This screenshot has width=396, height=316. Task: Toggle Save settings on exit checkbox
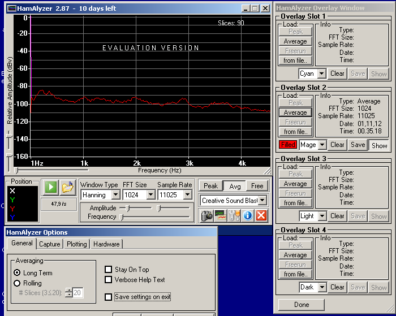pyautogui.click(x=109, y=297)
